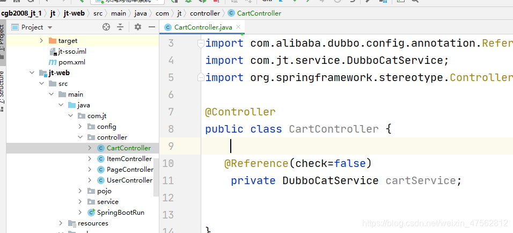The width and height of the screenshot is (513, 233).
Task: Toggle fold marker at import line 5
Action: point(201,77)
